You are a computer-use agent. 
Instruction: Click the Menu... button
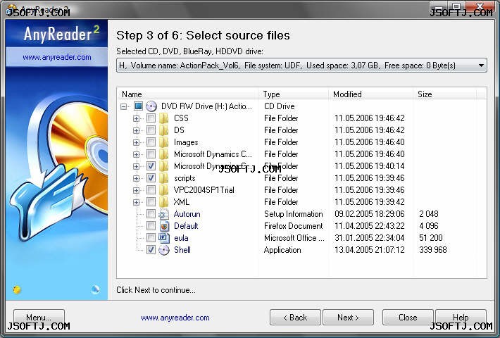click(39, 318)
